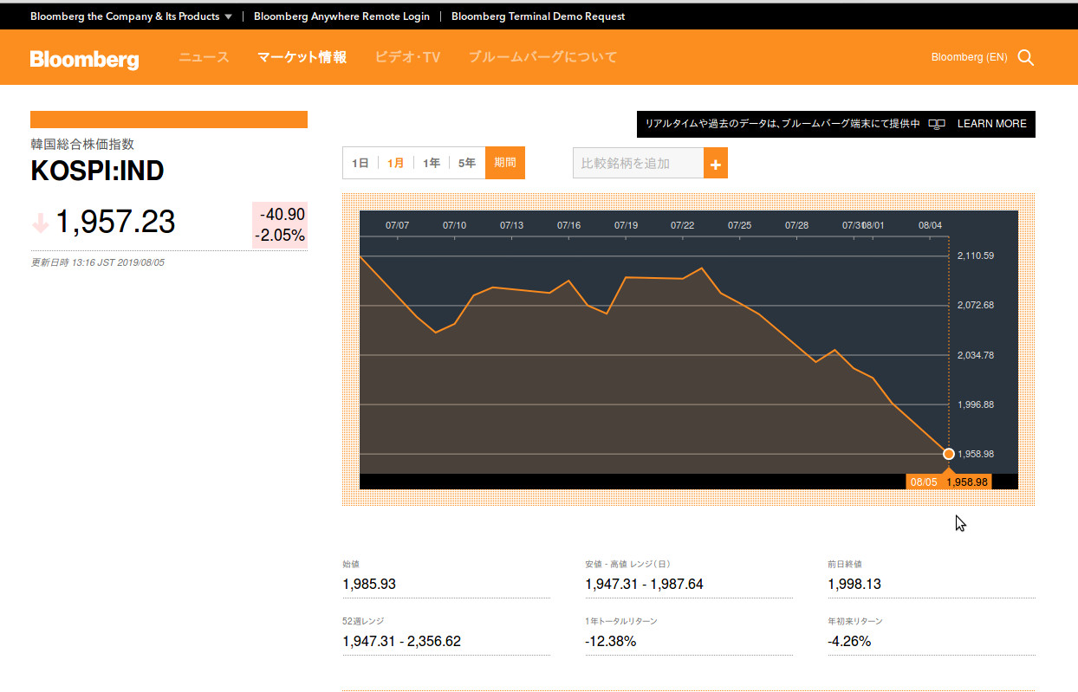Screen dimensions: 1078x692
Task: Click the -2.05% change percentage
Action: (x=280, y=236)
